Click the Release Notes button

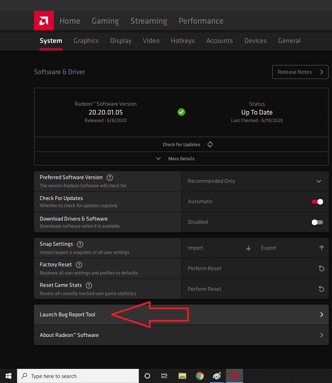300,72
